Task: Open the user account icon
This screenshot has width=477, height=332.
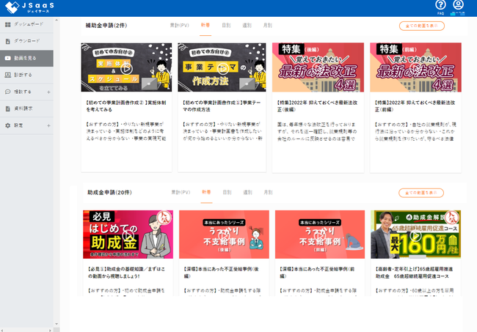Action: [459, 6]
